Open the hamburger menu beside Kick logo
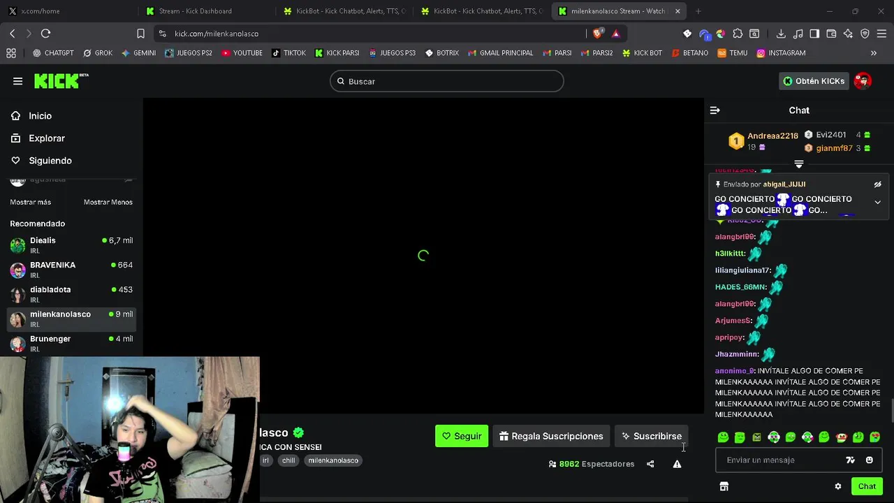The image size is (894, 503). pos(17,81)
